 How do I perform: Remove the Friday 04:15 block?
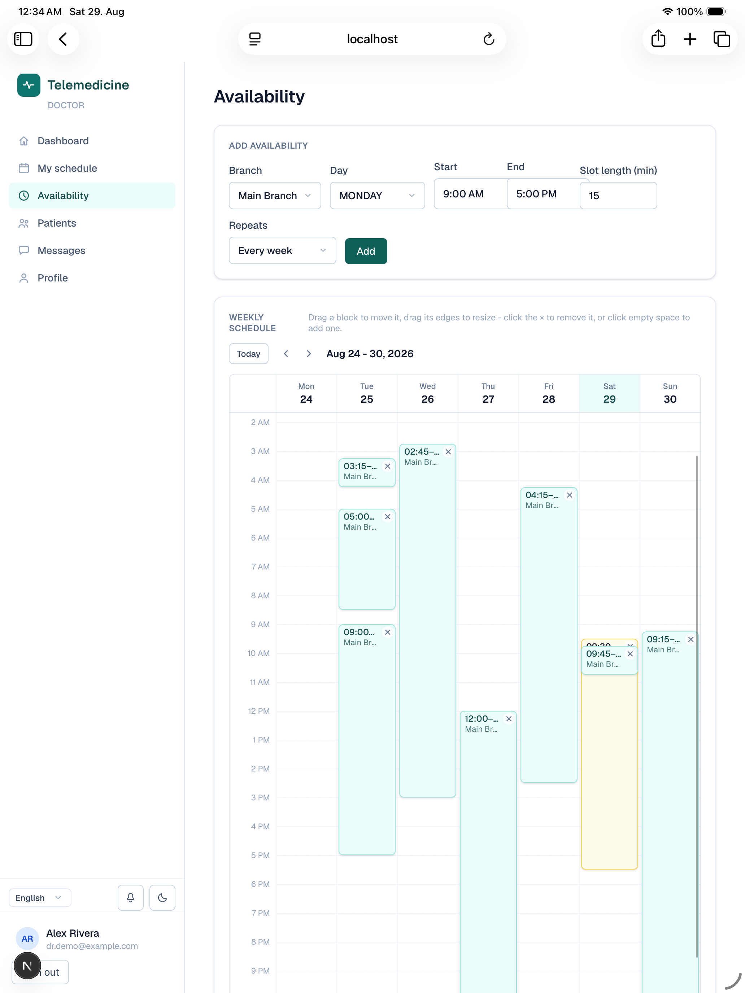(x=570, y=495)
